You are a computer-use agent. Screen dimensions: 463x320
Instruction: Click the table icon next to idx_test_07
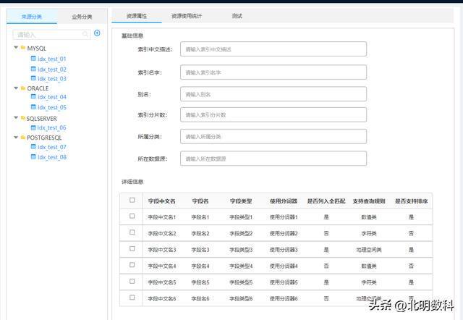tap(33, 146)
